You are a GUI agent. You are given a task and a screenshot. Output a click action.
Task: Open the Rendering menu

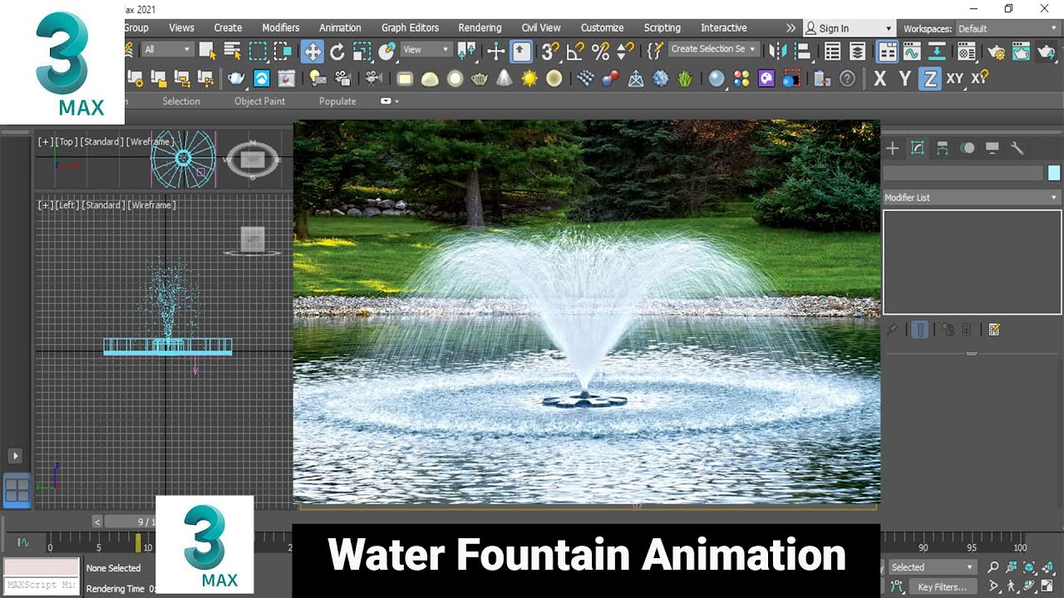(x=480, y=27)
